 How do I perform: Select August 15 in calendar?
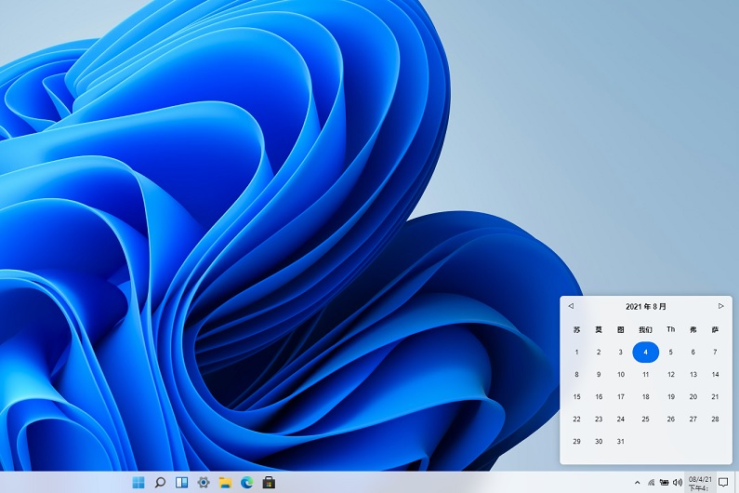pyautogui.click(x=576, y=397)
